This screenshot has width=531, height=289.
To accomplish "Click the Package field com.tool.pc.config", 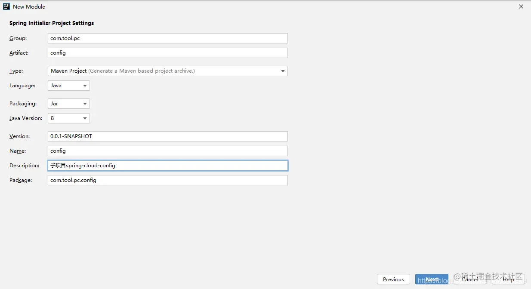I will coord(168,180).
